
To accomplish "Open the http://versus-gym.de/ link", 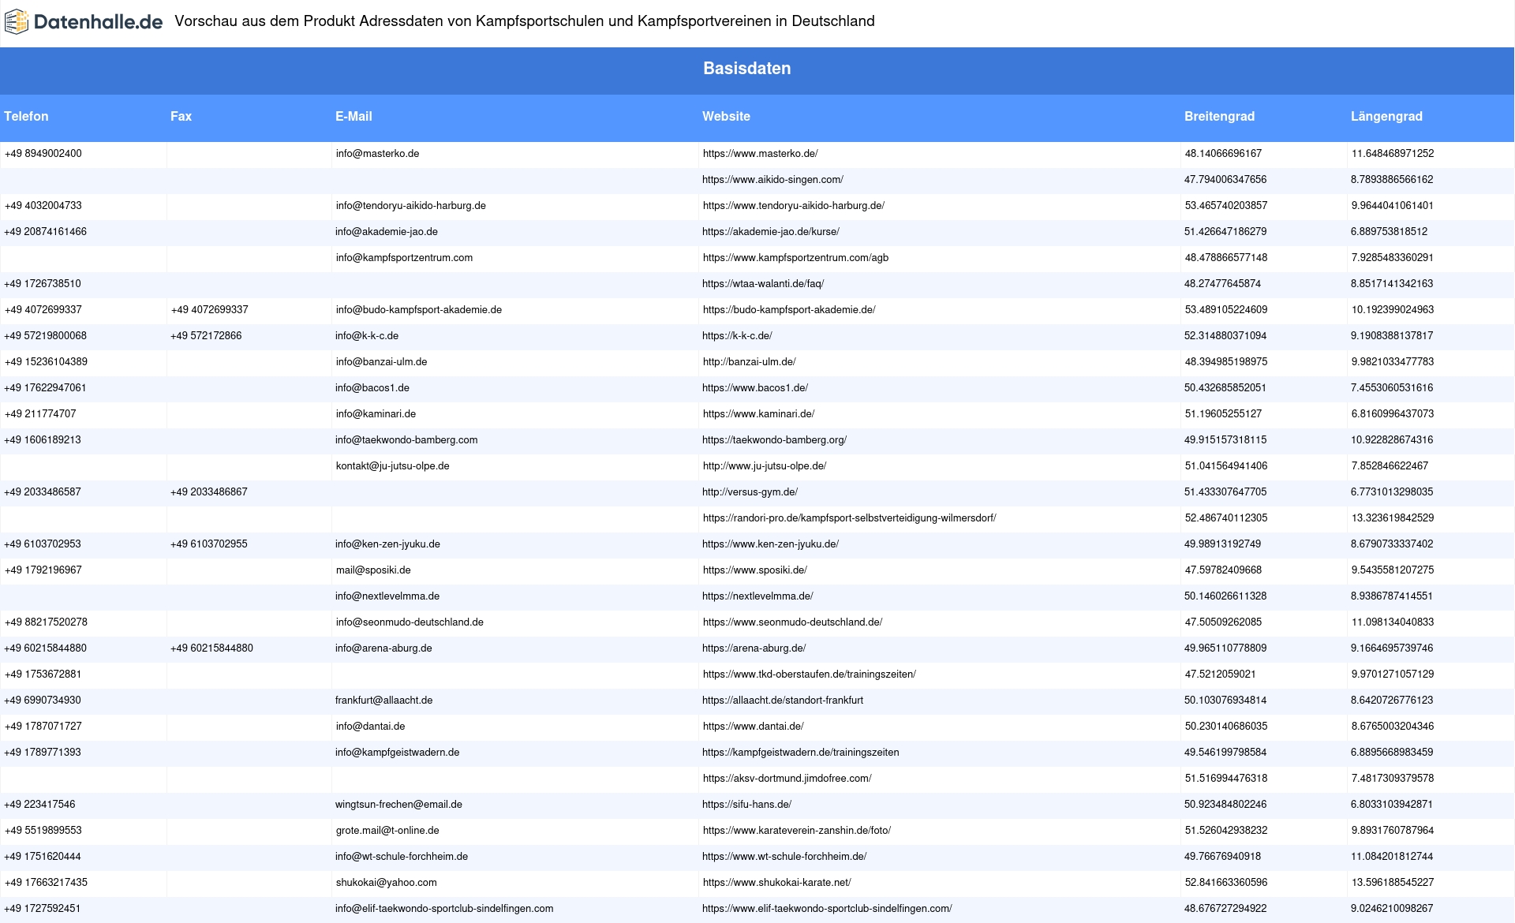I will pos(750,492).
